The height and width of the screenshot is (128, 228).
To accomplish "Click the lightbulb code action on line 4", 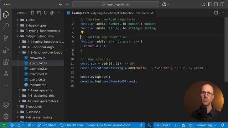I will pyautogui.click(x=82, y=32).
